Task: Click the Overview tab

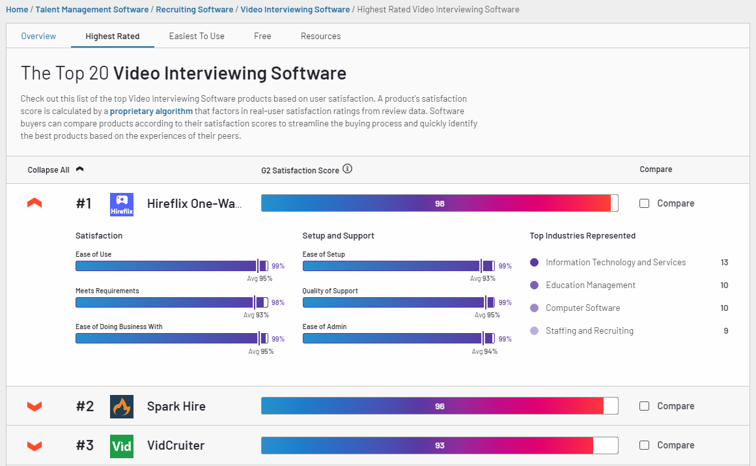Action: 38,36
